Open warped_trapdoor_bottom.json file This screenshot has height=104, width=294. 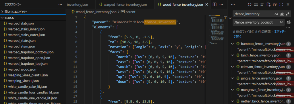pos(31,52)
